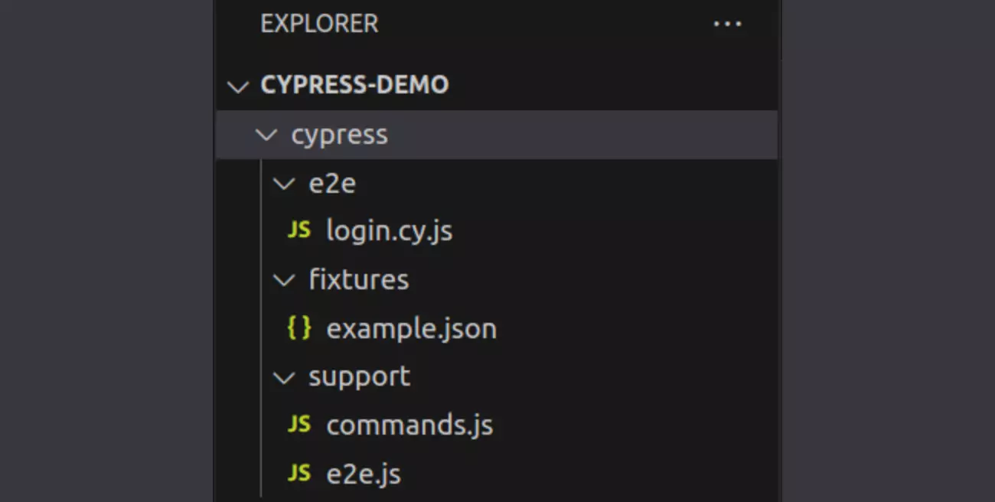Click the JS icon beside login.cy.js
This screenshot has height=502, width=995.
(298, 230)
